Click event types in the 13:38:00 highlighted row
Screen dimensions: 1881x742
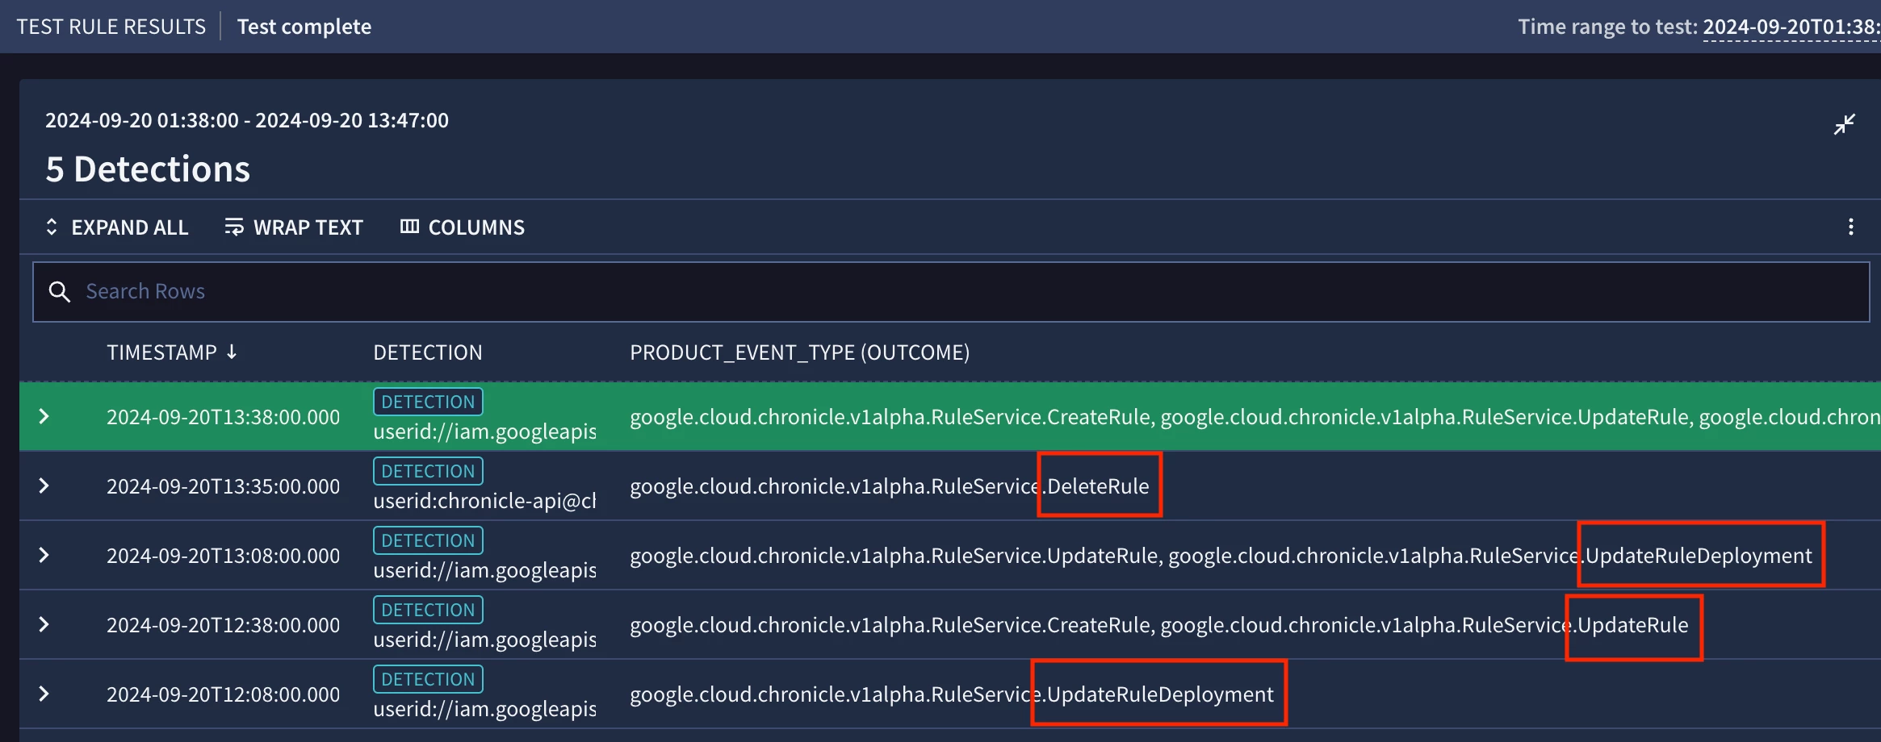[x=1255, y=417]
